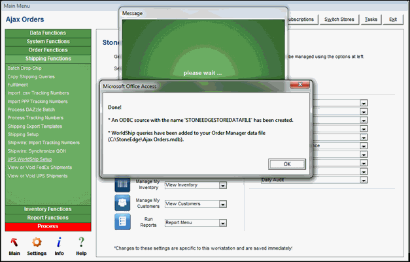
Task: Click the Tasks button
Action: (x=371, y=20)
